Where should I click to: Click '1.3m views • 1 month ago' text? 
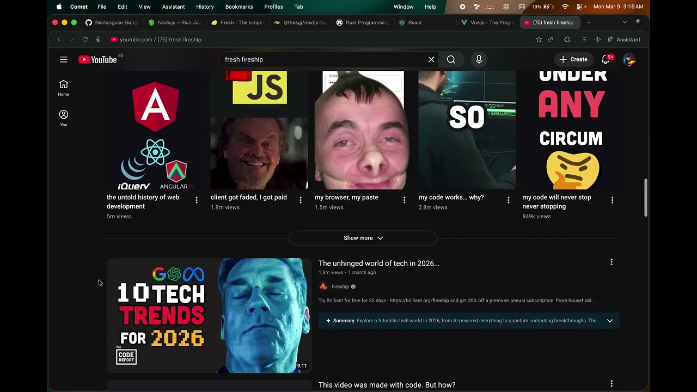point(347,272)
